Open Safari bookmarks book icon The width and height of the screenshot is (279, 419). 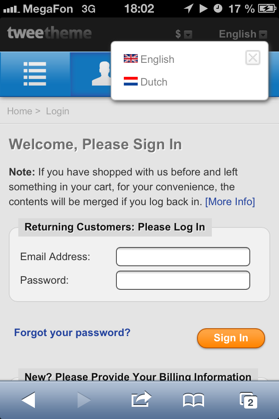194,400
